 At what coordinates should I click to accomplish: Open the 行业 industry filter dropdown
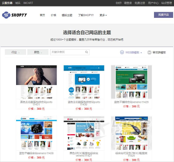pos(15,52)
